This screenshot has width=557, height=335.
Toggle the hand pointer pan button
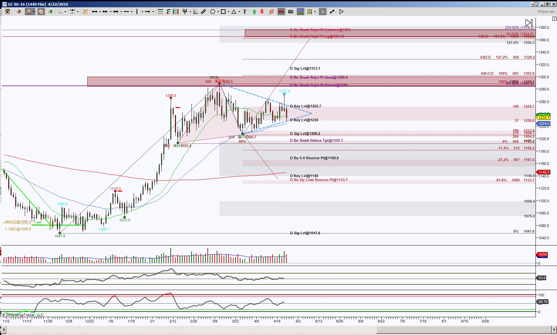322,12
